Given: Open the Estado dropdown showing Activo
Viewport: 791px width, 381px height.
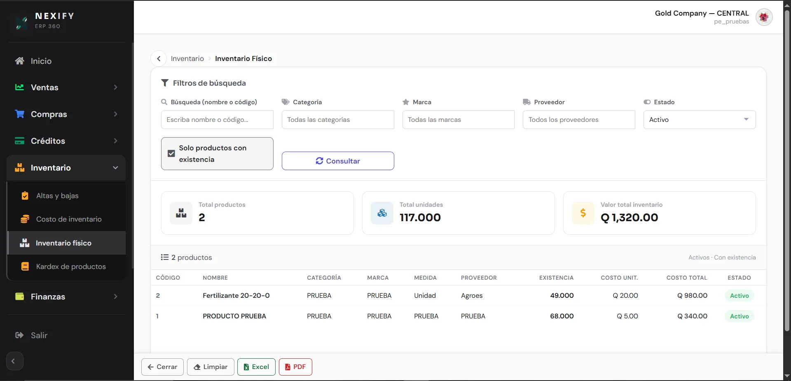Looking at the screenshot, I should point(700,119).
